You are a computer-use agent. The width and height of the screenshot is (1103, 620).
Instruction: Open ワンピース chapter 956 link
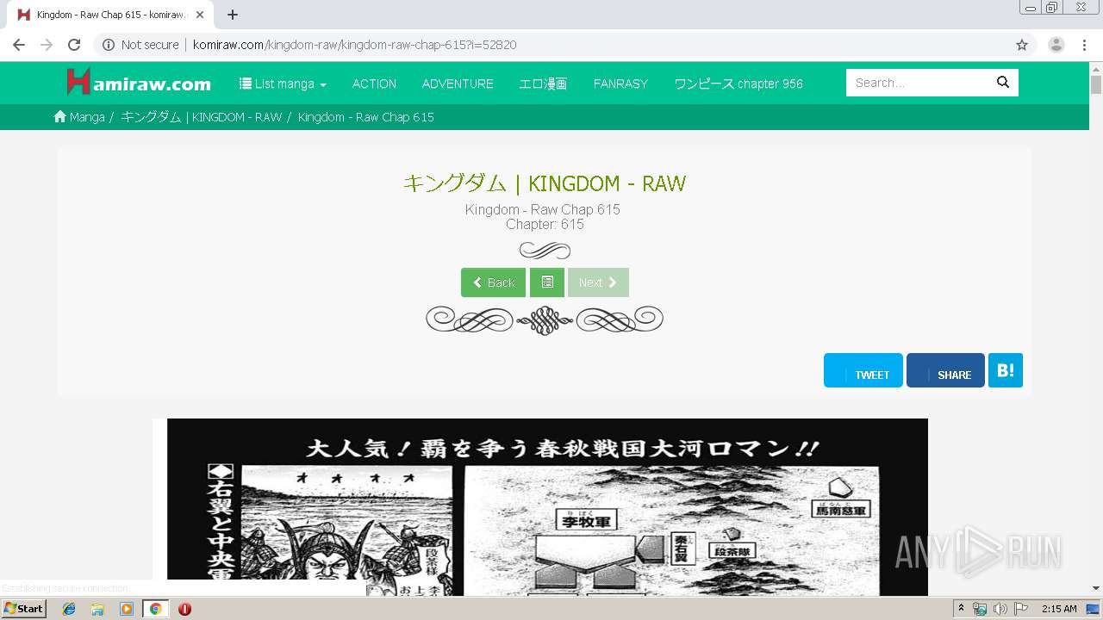pos(738,84)
